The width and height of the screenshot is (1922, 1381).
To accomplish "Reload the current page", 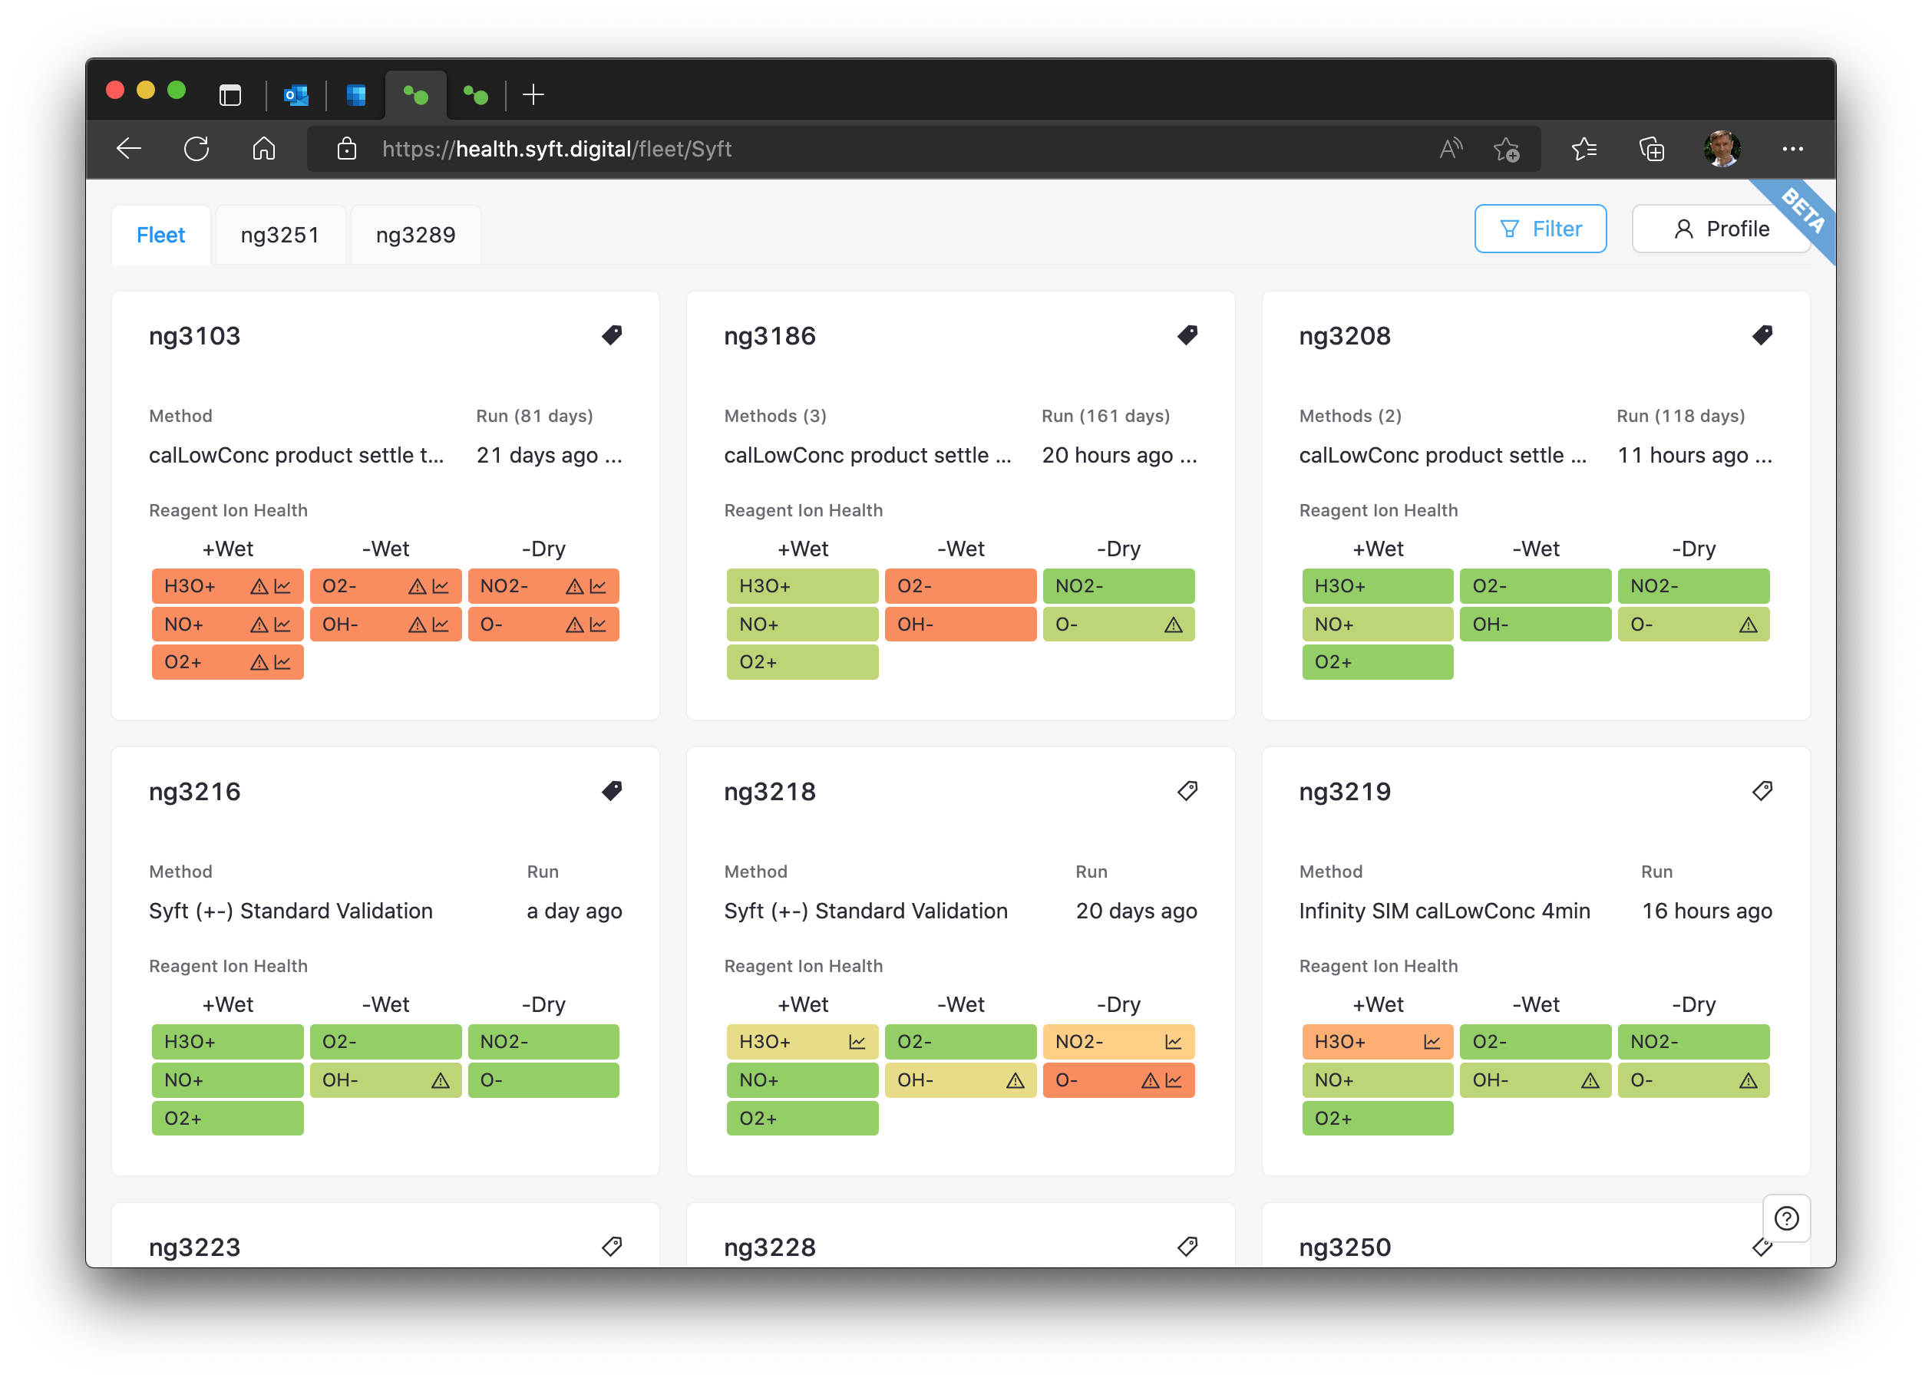I will point(196,149).
